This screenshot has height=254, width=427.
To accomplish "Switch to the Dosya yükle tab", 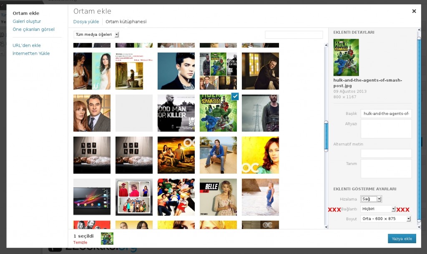I will click(x=86, y=22).
